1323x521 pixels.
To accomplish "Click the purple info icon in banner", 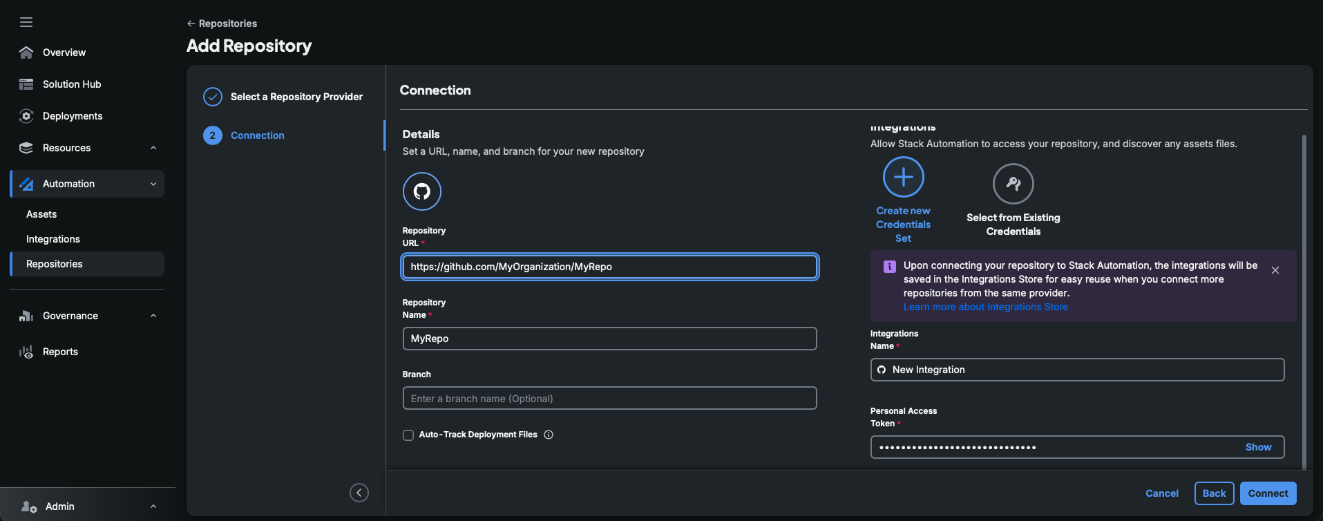I will pyautogui.click(x=890, y=266).
